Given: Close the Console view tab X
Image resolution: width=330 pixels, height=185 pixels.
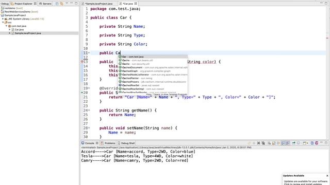Looking at the screenshot, I should click(97, 143).
